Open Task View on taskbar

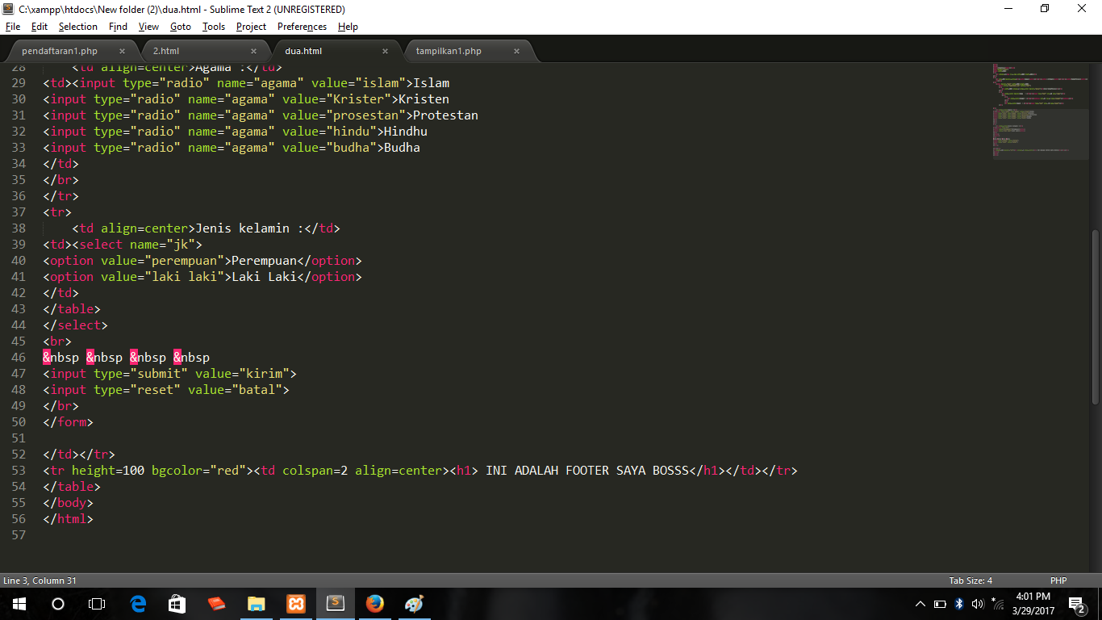point(97,604)
